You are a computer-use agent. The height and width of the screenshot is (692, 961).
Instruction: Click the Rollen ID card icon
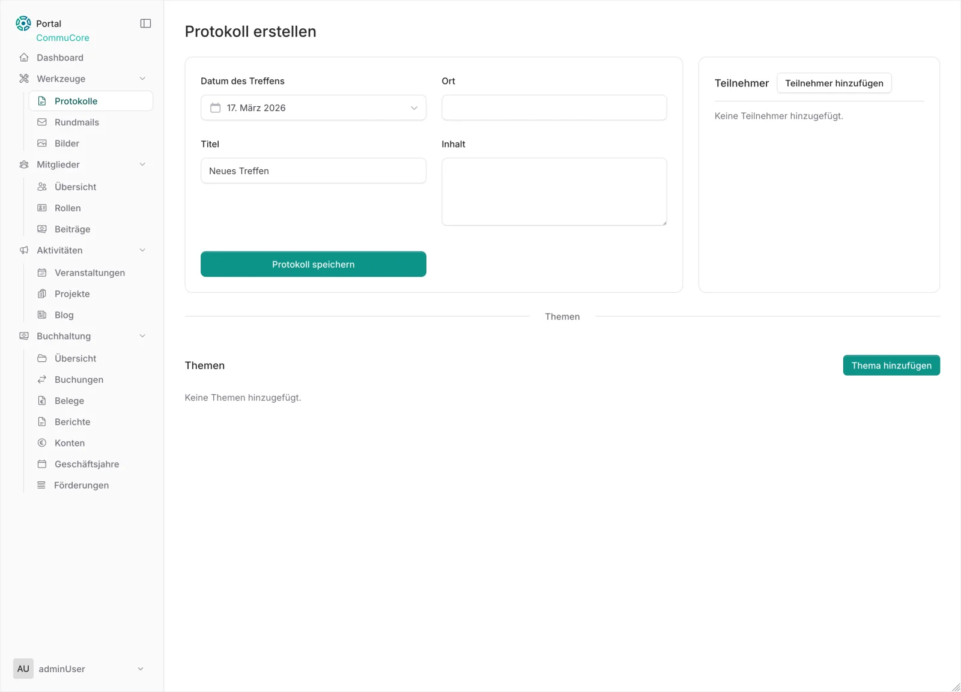(x=42, y=208)
